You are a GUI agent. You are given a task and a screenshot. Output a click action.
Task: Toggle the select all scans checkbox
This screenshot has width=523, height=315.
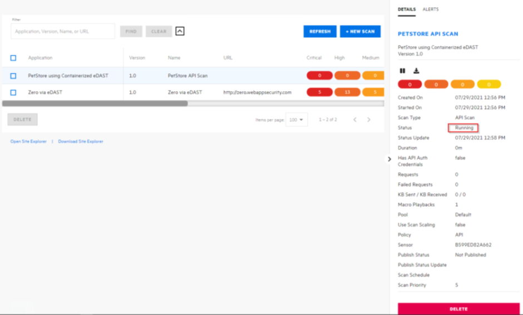tap(13, 58)
